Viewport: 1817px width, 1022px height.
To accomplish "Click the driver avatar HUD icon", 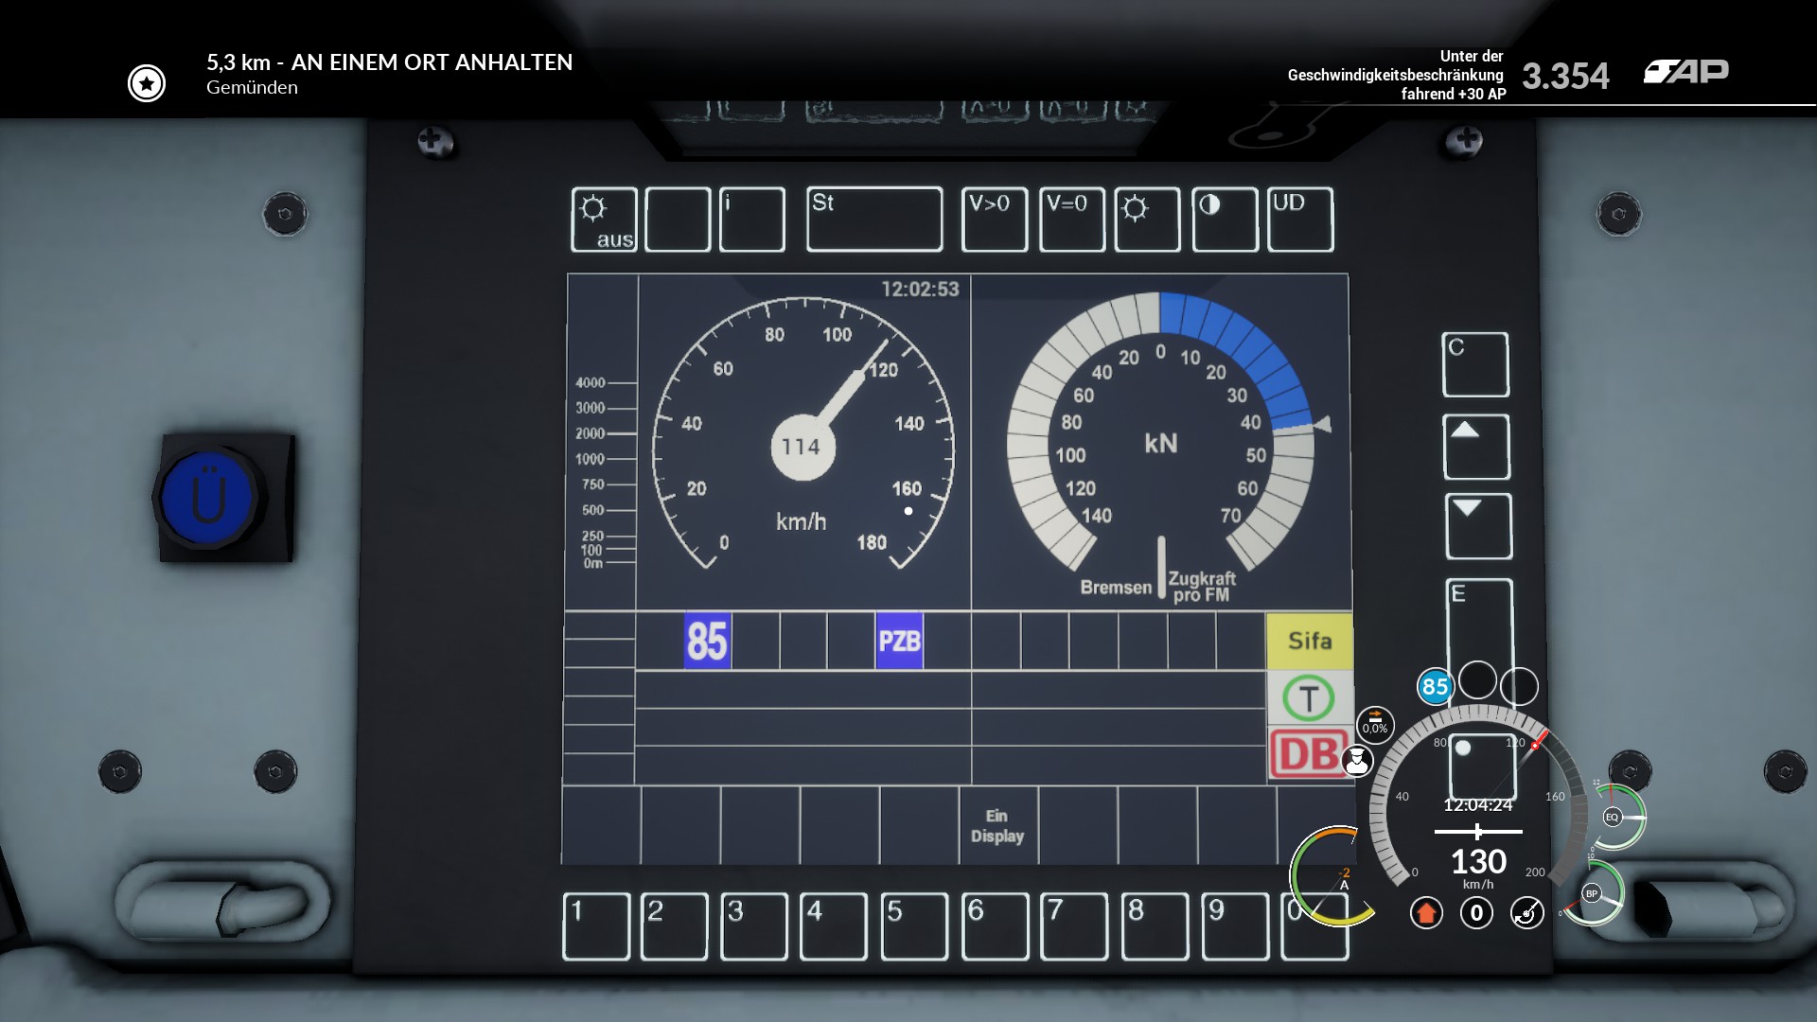I will [1357, 761].
